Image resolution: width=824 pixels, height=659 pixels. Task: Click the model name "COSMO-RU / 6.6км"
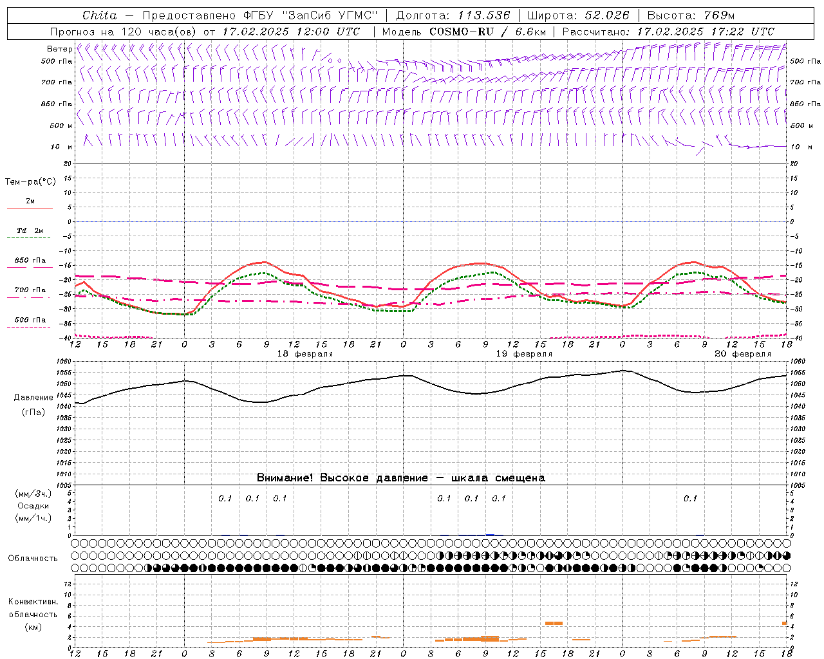487,32
